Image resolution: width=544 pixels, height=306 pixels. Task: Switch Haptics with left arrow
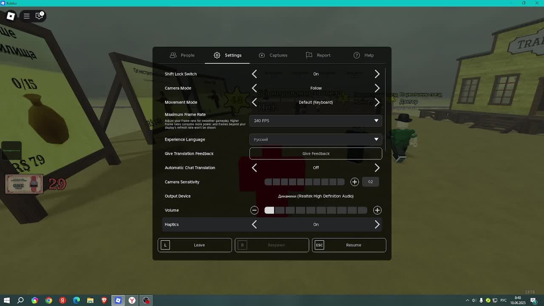tap(254, 224)
